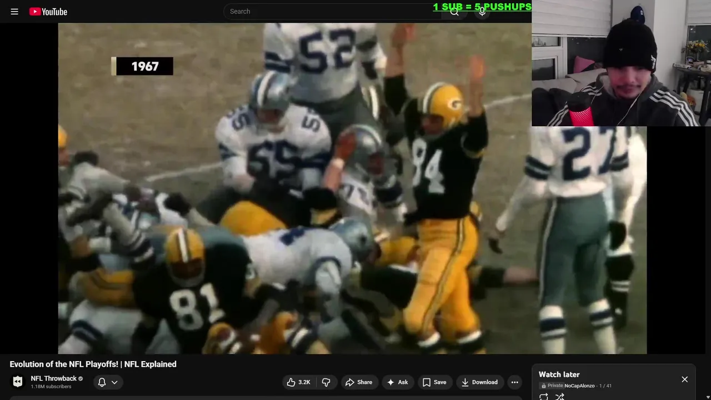Activate voice search microphone
The image size is (711, 400).
click(482, 11)
